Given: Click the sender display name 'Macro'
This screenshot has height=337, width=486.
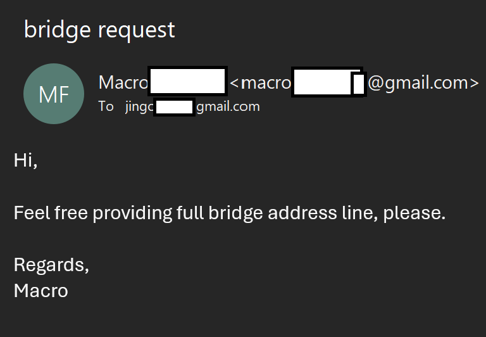Looking at the screenshot, I should click(123, 82).
